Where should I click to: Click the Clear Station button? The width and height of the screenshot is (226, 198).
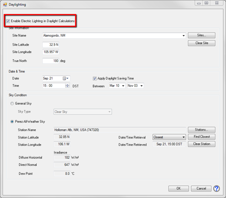click(201, 144)
